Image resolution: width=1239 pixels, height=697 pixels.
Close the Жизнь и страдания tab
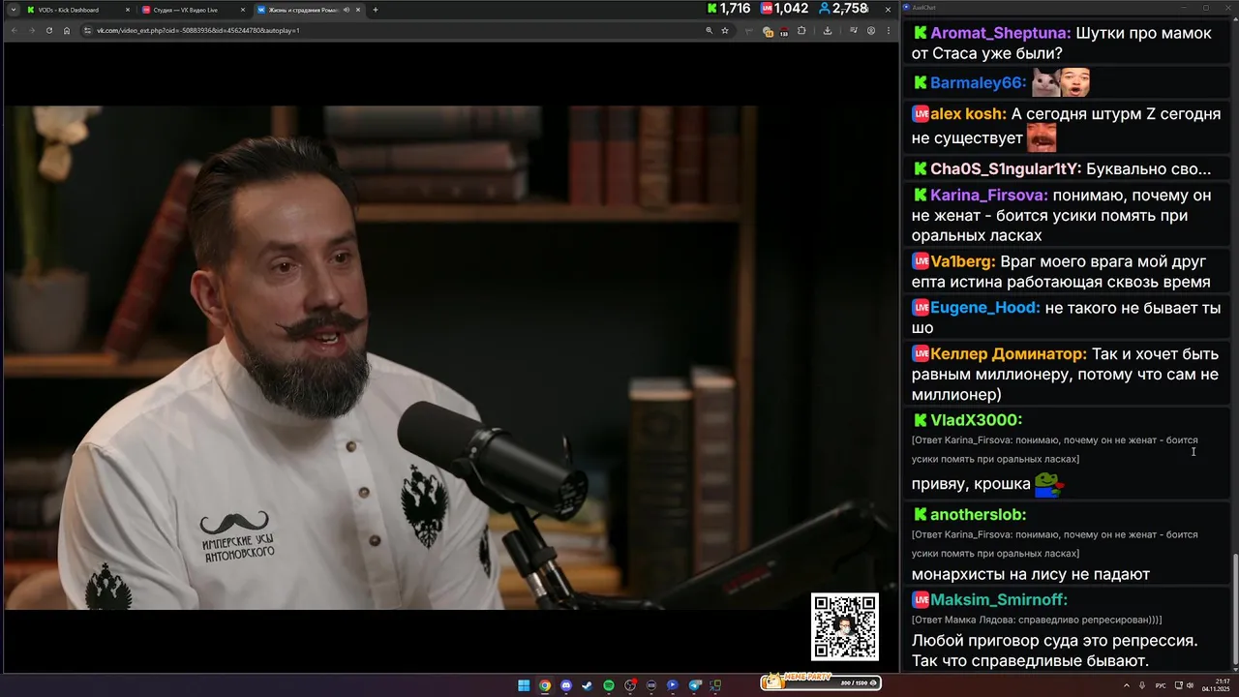(x=357, y=10)
